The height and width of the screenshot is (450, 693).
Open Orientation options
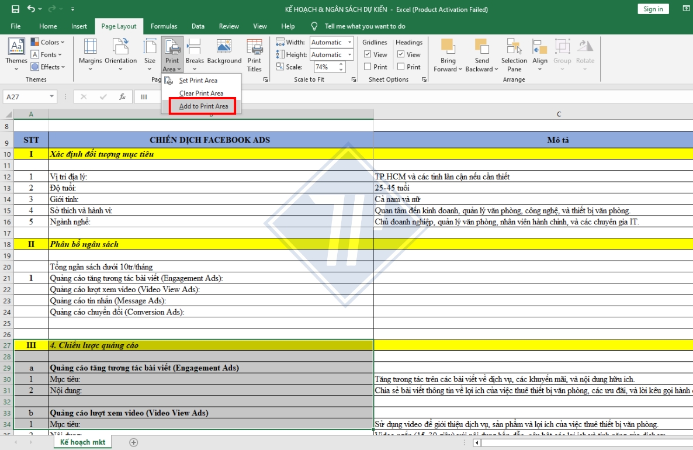click(x=120, y=54)
